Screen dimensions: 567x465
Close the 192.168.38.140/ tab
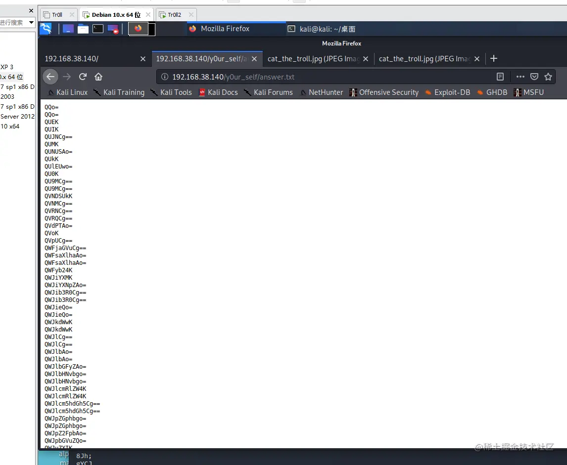(143, 59)
